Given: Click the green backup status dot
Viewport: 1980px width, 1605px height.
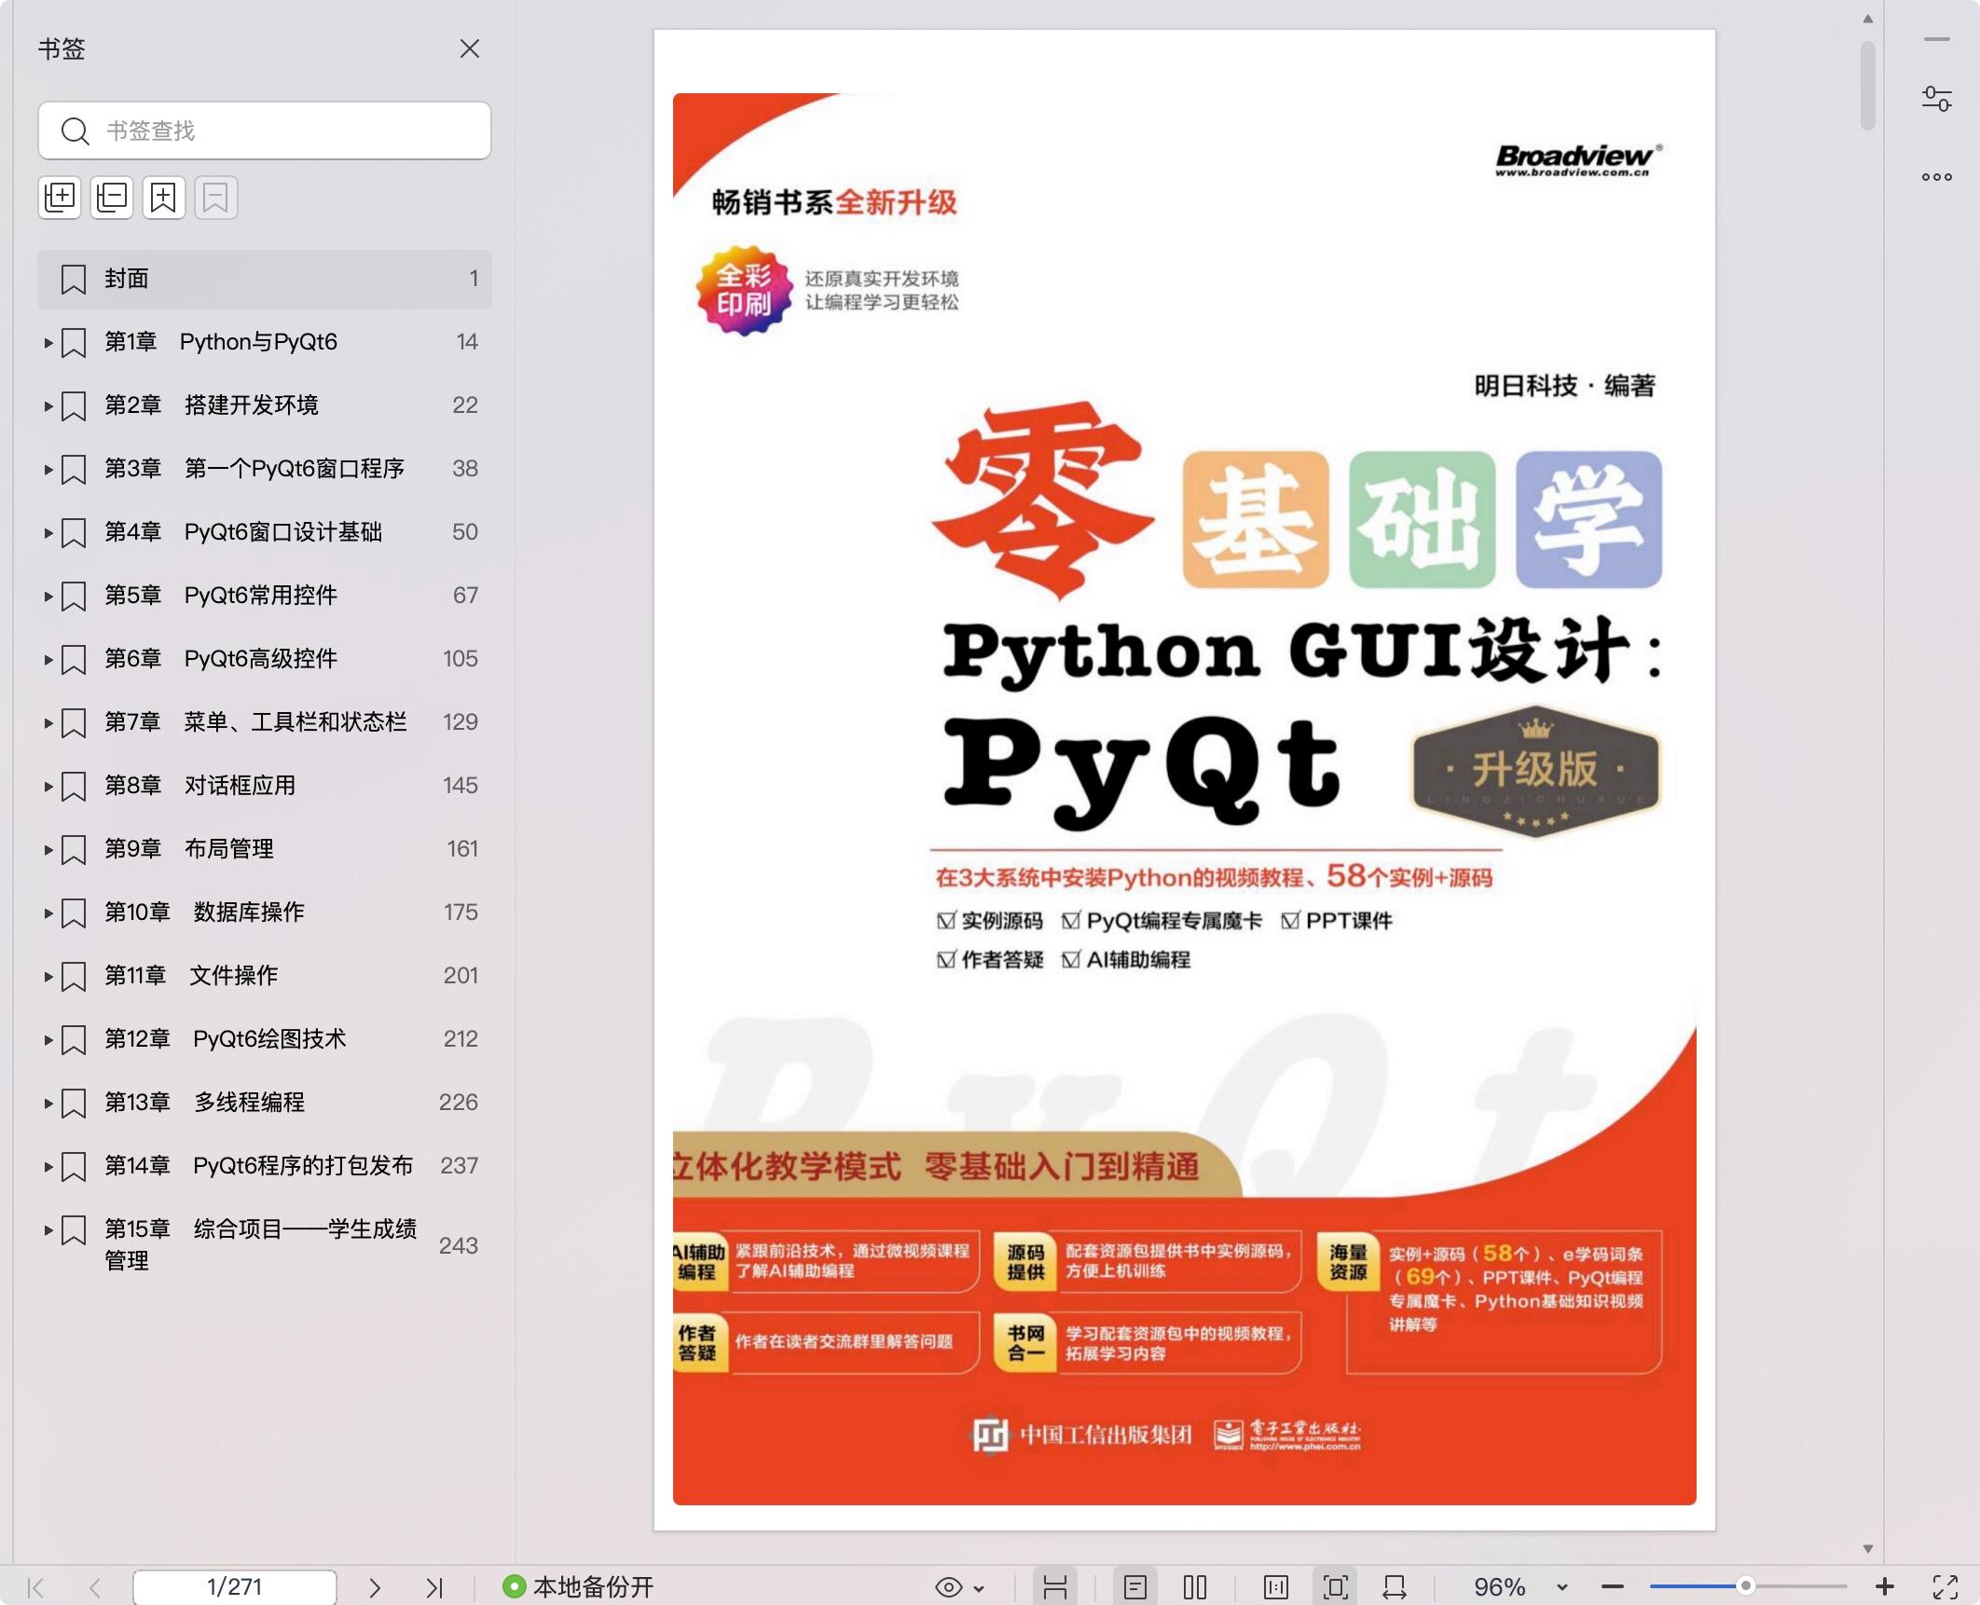Looking at the screenshot, I should [514, 1586].
